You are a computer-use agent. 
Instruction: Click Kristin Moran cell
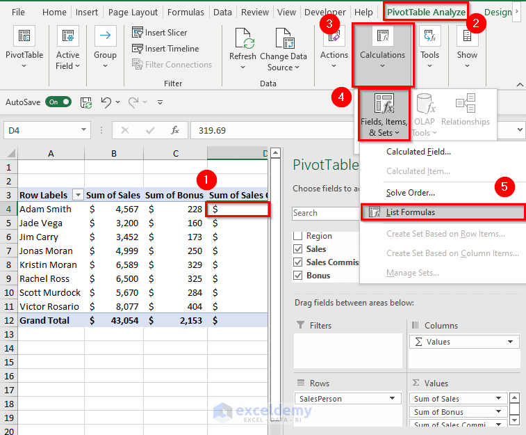(51, 264)
